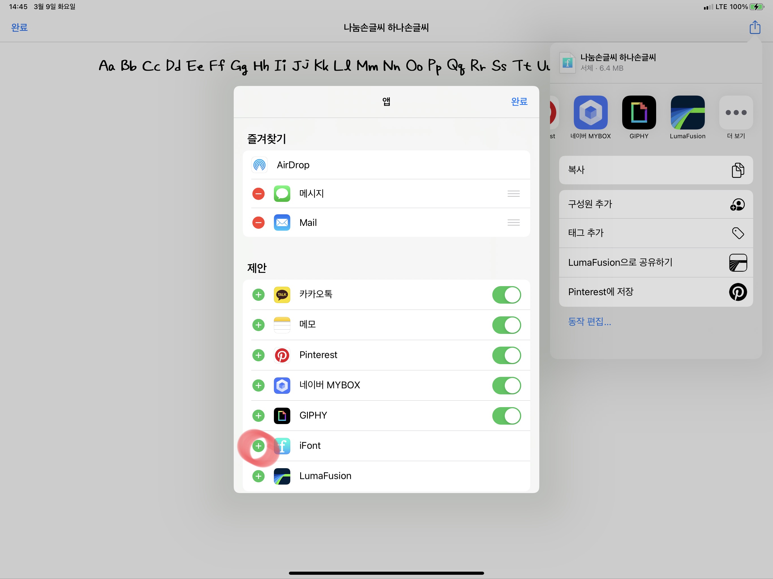
Task: Turn off the Pinterest toggle
Action: pos(506,355)
